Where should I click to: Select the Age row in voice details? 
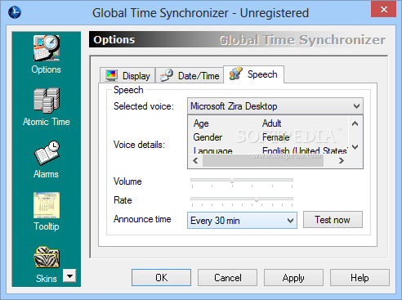(268, 123)
